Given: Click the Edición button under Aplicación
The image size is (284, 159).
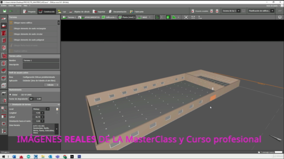Looking at the screenshot, I should [51, 85].
